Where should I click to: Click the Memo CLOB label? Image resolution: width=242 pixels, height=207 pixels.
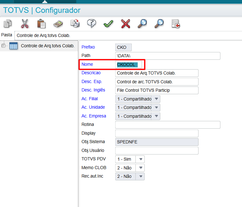pos(94,168)
